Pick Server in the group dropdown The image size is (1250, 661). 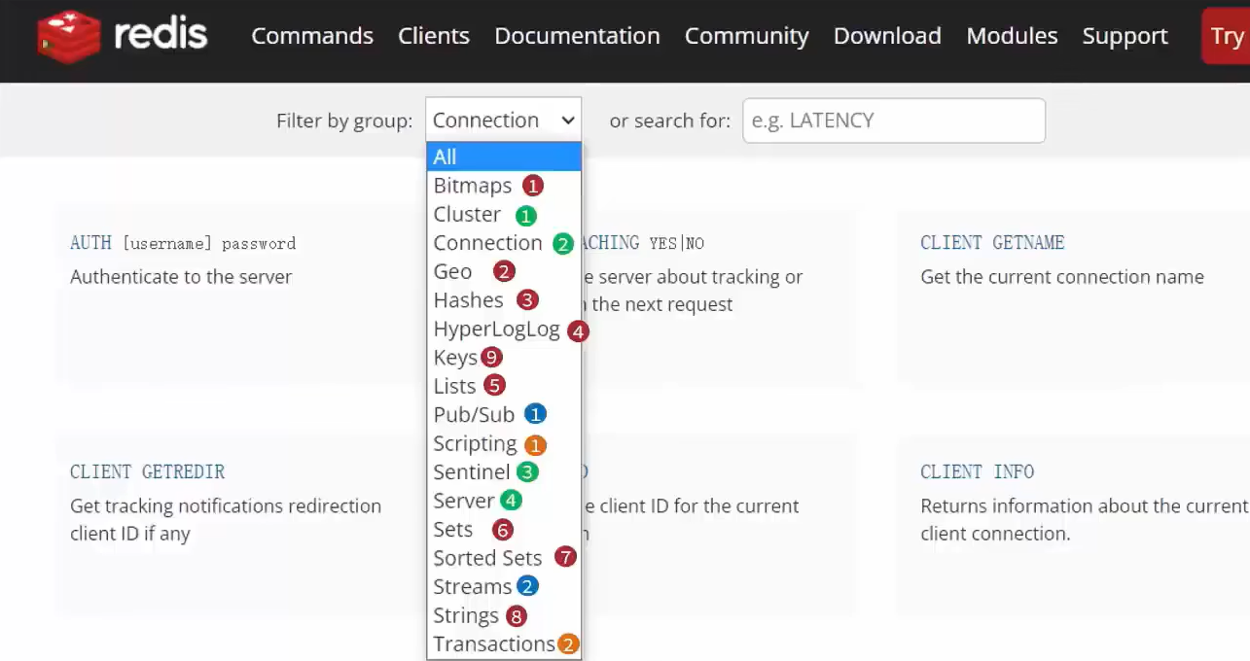[x=504, y=501]
